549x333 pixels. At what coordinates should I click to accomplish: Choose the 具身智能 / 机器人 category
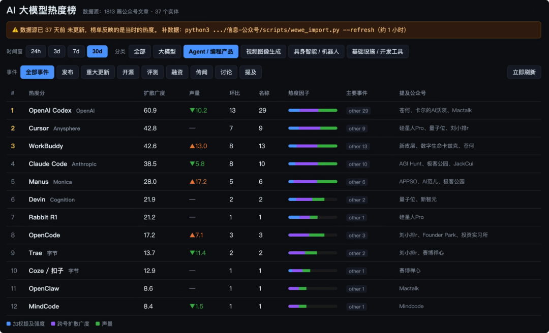point(316,51)
